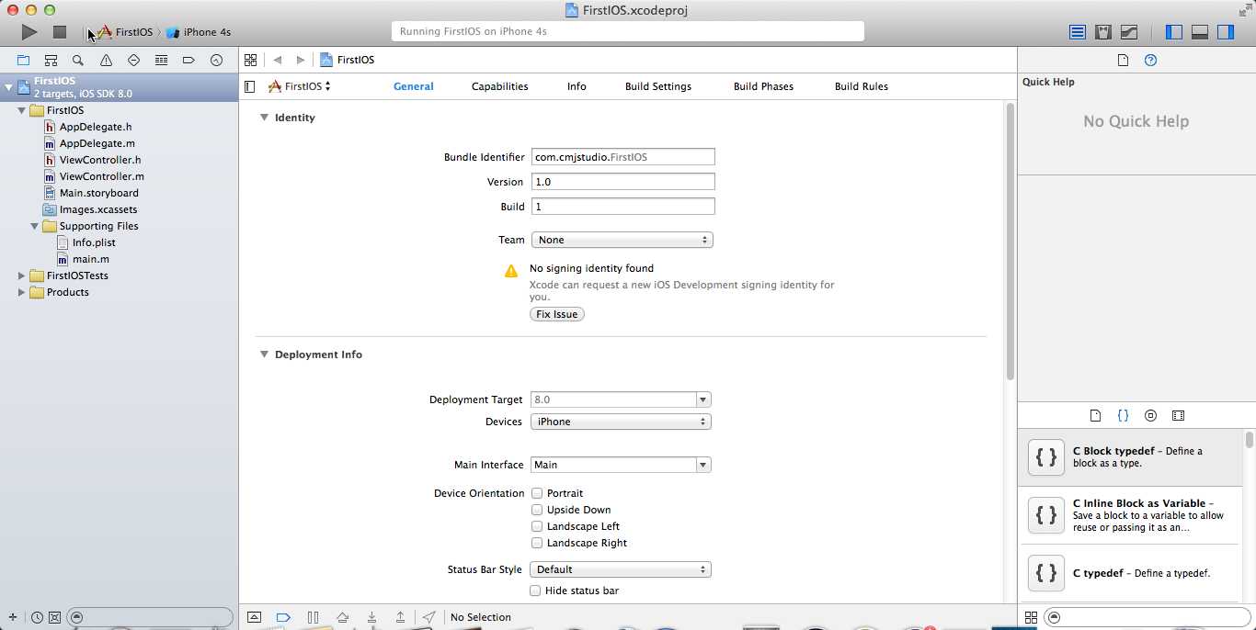Click the Fix Issue button
The image size is (1256, 630).
pos(557,314)
